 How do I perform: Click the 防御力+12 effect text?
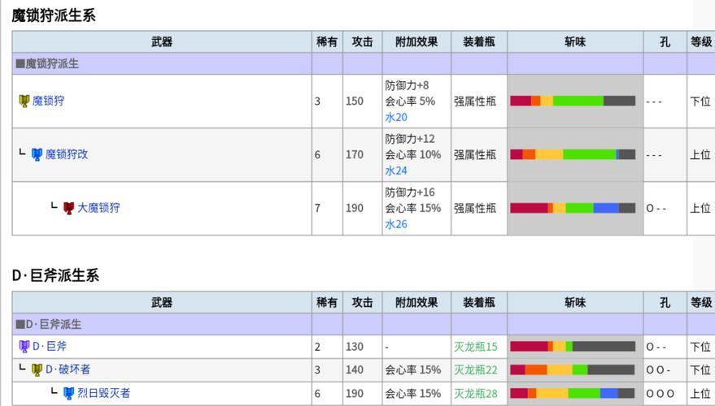coord(410,139)
